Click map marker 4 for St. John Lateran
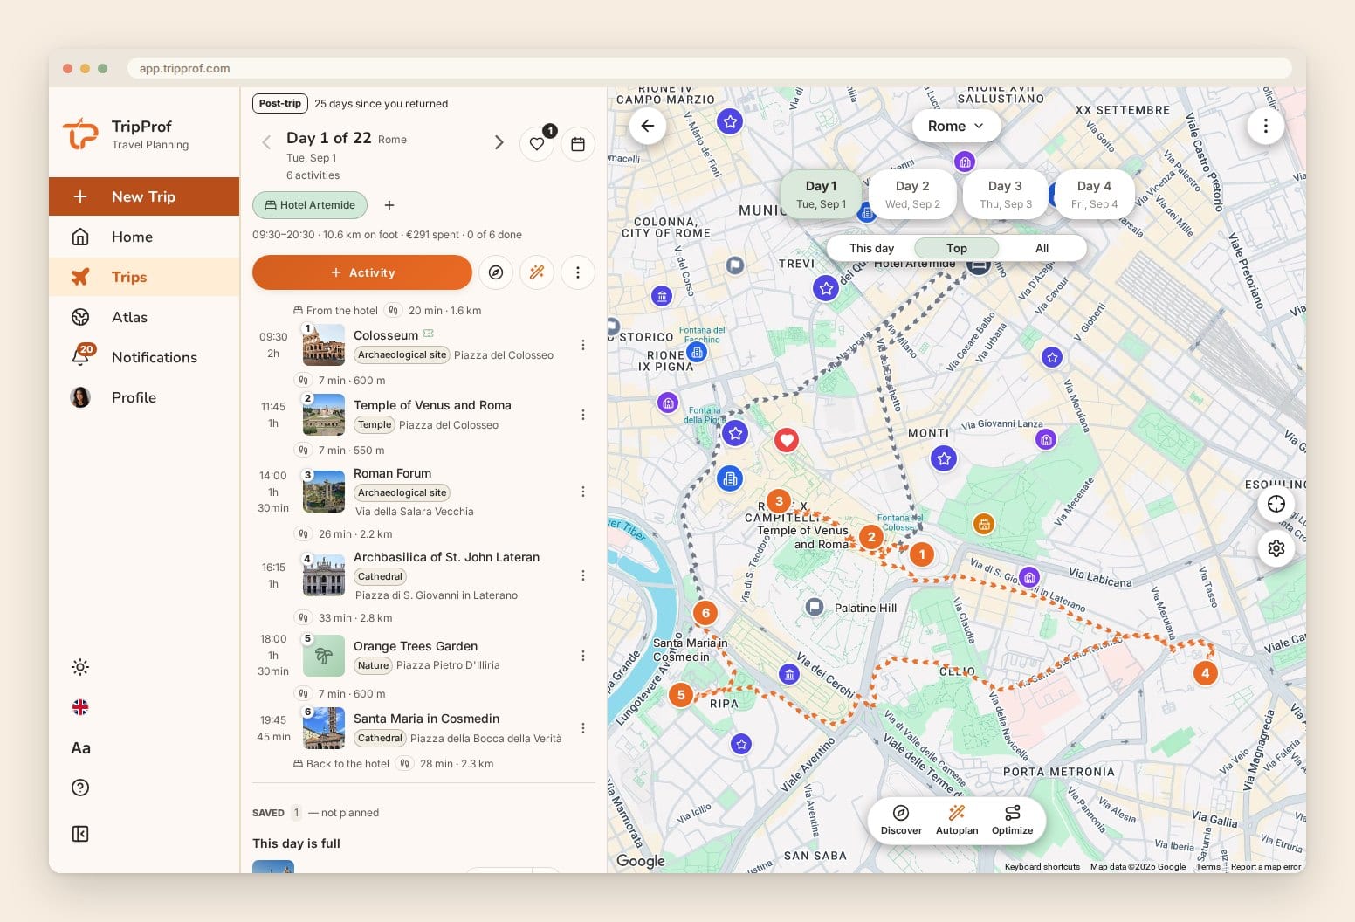 1206,673
